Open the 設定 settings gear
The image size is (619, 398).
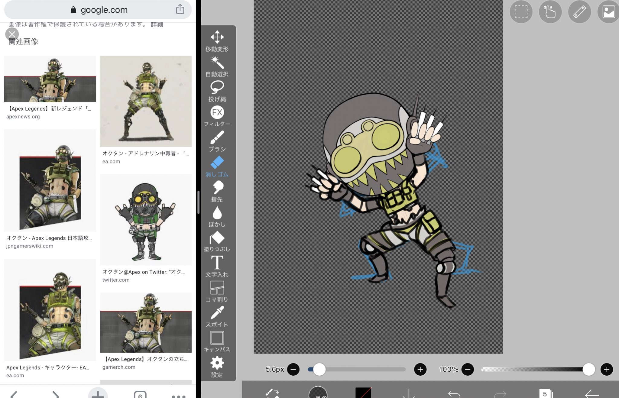(217, 367)
